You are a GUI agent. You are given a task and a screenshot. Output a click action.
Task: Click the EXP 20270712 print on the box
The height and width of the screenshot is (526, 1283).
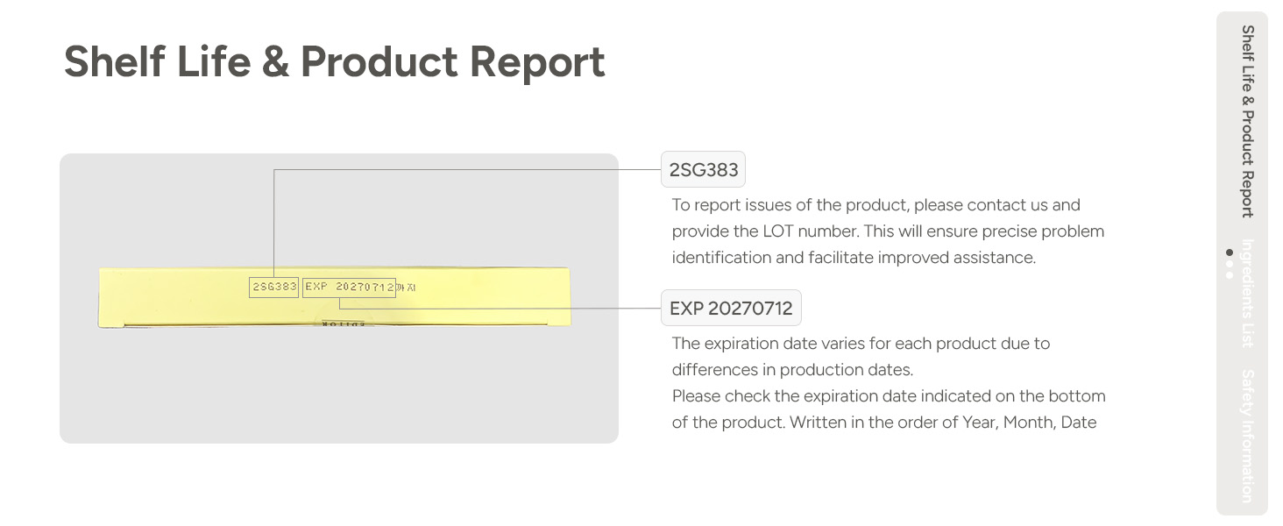(x=349, y=287)
